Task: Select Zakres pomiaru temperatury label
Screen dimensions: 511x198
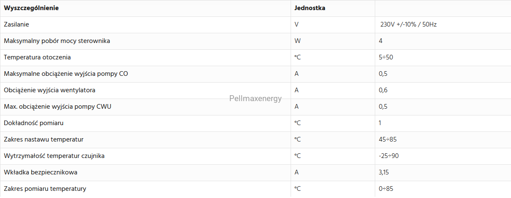Action: pyautogui.click(x=45, y=189)
